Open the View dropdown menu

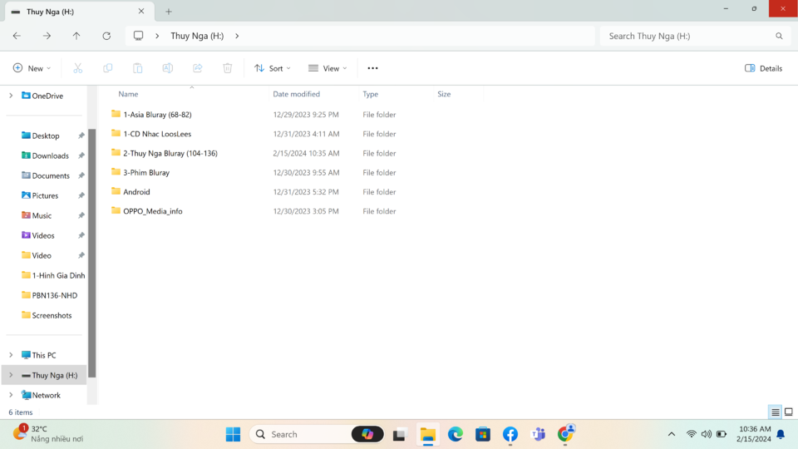pos(328,68)
